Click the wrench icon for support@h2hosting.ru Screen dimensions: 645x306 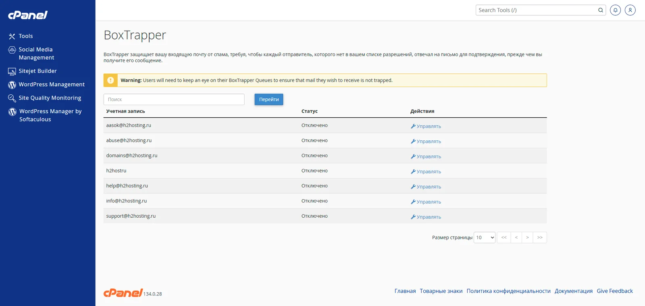tap(413, 217)
